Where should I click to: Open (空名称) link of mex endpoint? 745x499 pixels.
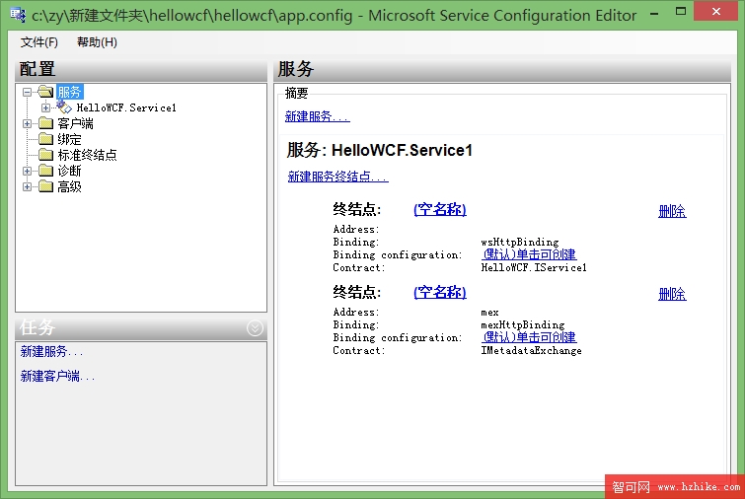pos(440,292)
